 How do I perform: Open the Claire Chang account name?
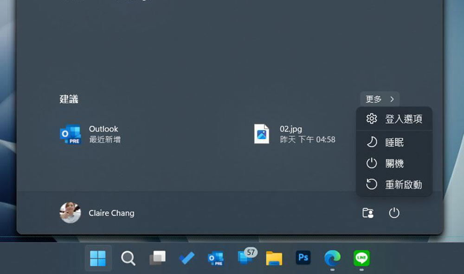pyautogui.click(x=111, y=213)
